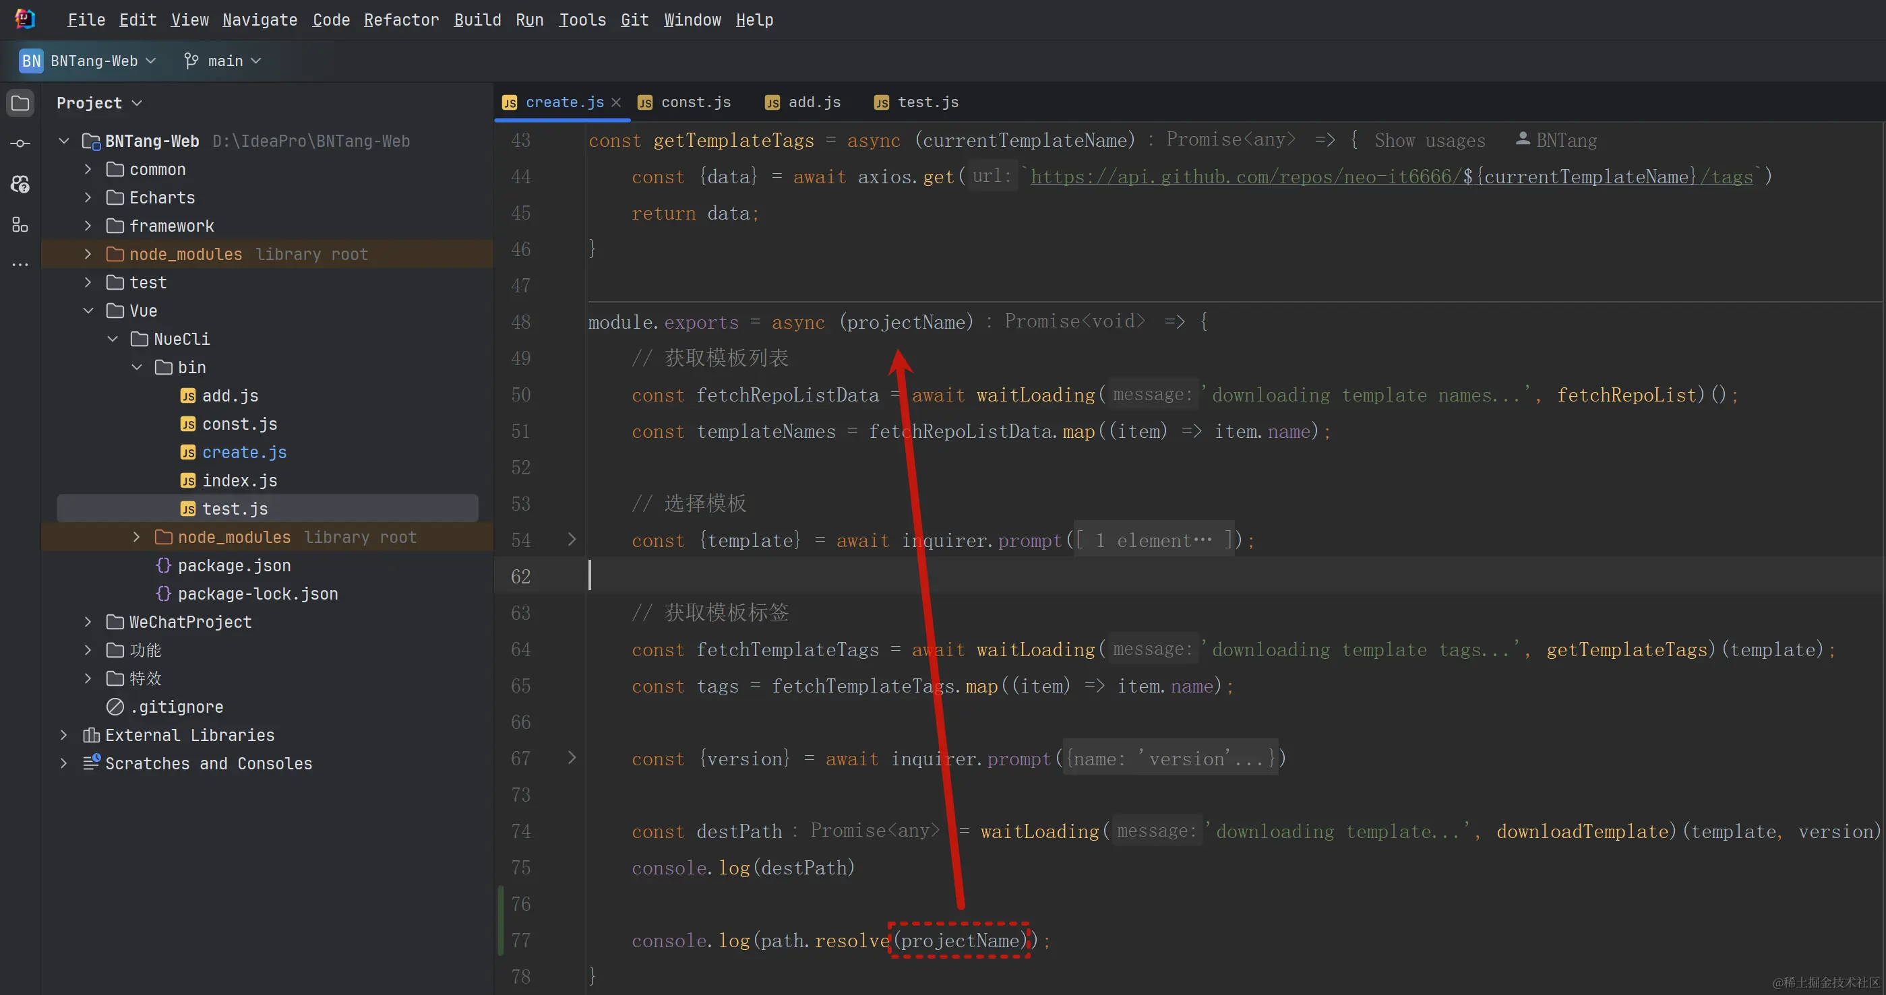Image resolution: width=1886 pixels, height=995 pixels.
Task: Close the create.js editor tab
Action: (615, 102)
